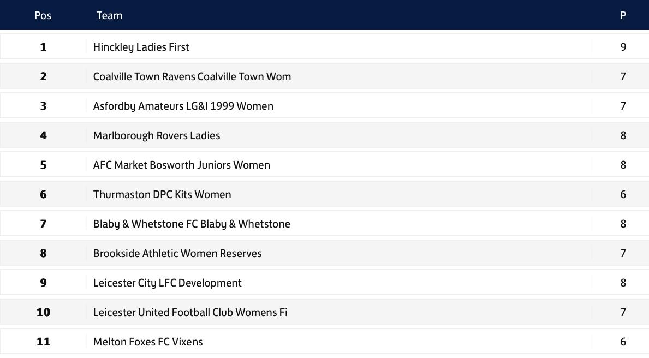Click AFC Market Bosworth Juniors Women
Screen dimensions: 649x358
(x=181, y=165)
